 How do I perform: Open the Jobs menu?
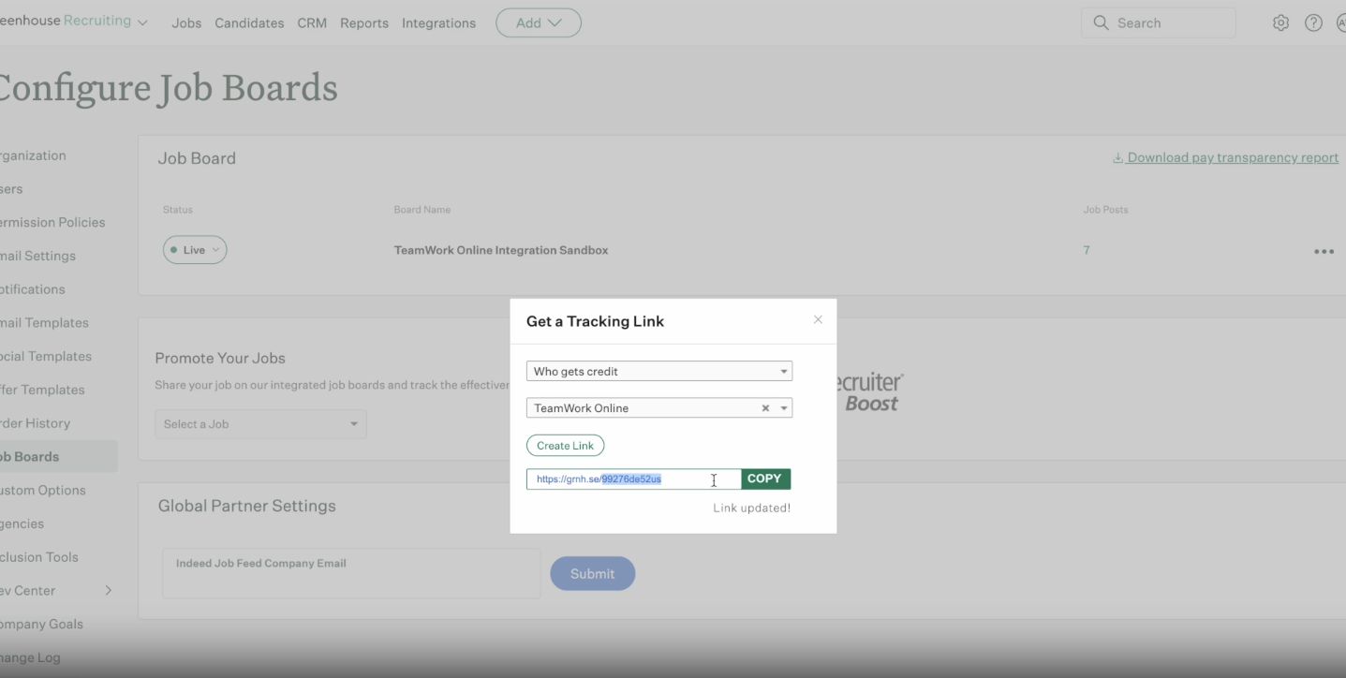click(186, 23)
